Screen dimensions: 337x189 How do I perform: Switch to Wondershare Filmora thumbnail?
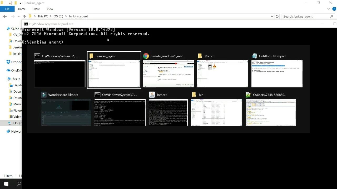(66, 112)
